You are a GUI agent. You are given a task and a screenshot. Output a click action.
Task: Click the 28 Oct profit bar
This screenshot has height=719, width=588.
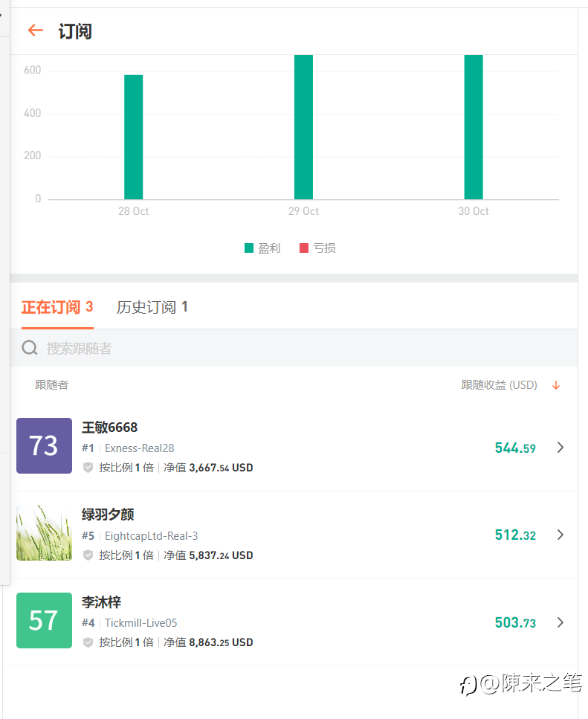pos(133,137)
